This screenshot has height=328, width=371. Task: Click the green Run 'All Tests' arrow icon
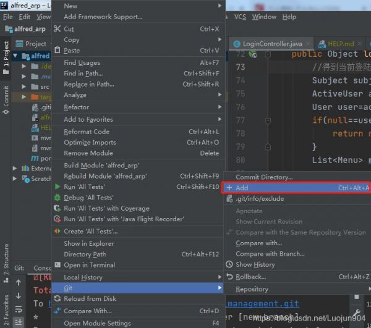point(58,187)
